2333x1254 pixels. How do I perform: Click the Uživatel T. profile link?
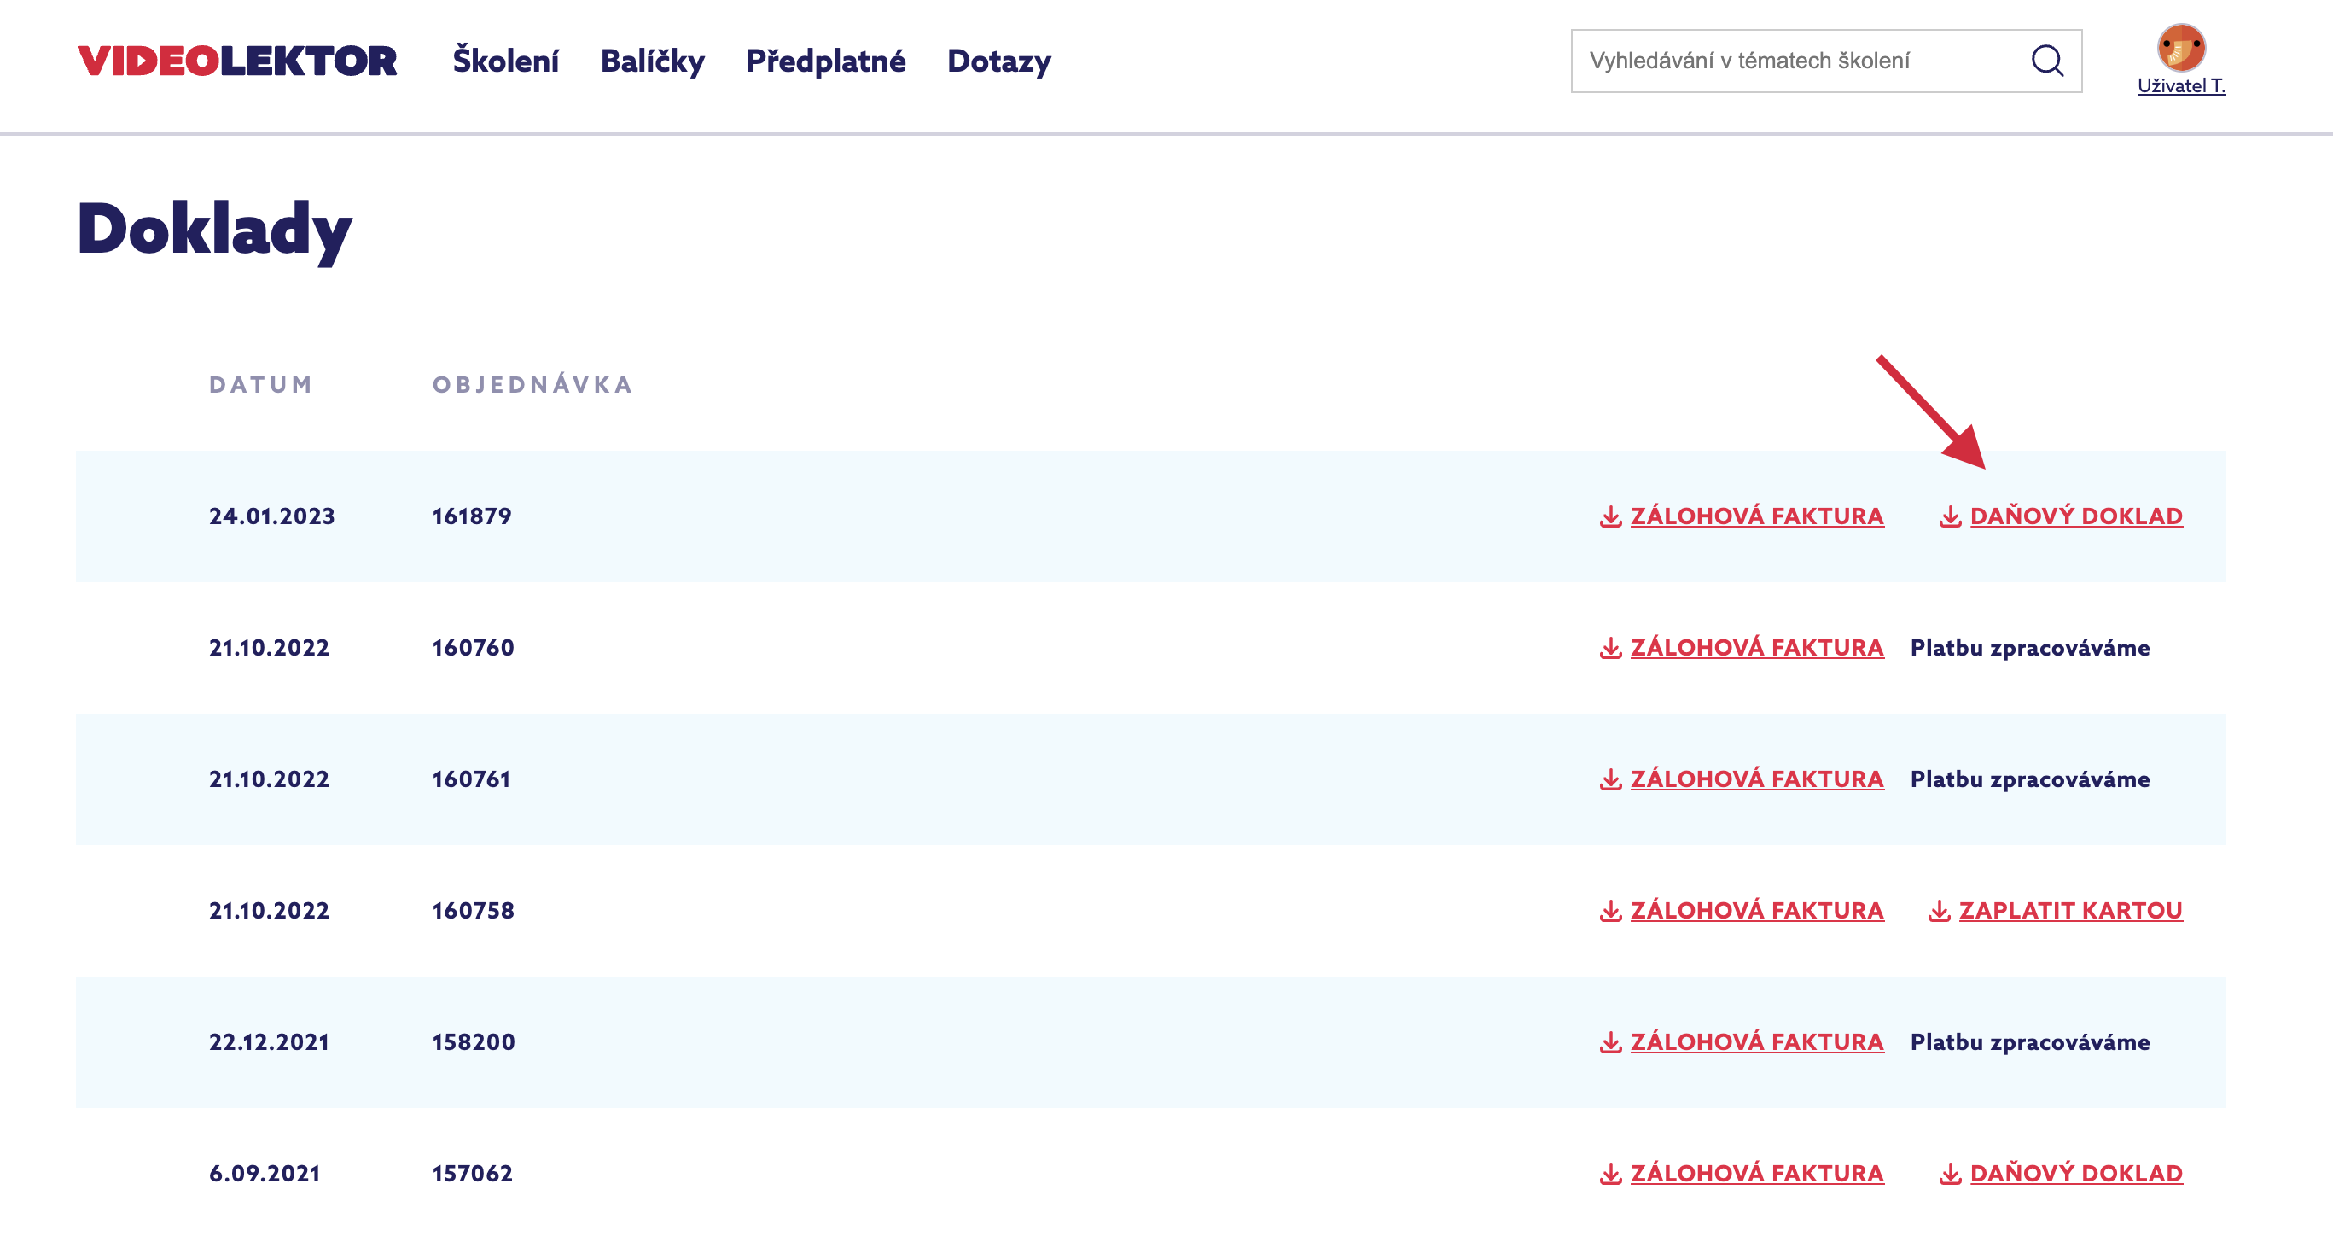click(2181, 85)
